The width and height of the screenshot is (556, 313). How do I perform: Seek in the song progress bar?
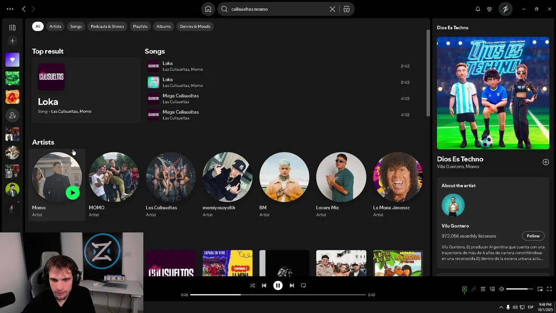click(x=278, y=295)
